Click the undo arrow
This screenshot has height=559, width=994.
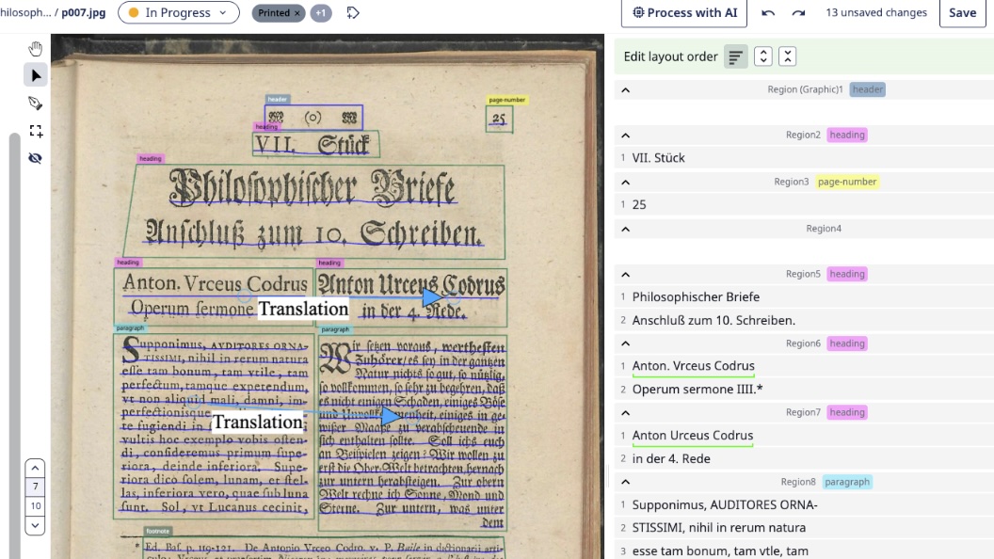click(x=768, y=13)
